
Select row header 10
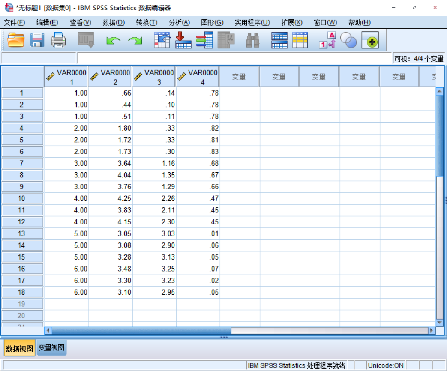(22, 198)
